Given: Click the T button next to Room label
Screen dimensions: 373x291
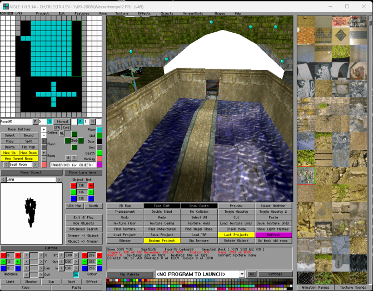Looking at the screenshot, I should click(x=74, y=158).
